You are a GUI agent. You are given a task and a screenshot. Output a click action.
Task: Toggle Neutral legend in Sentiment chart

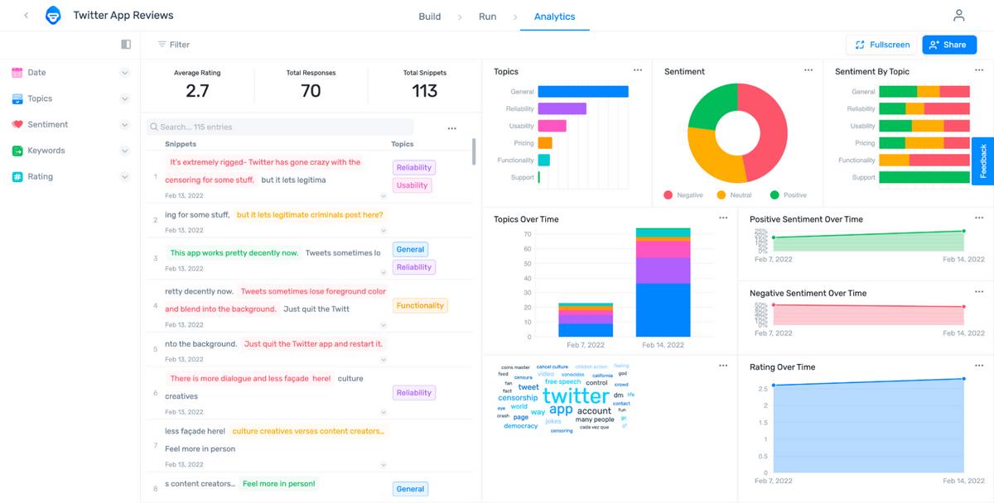[x=734, y=195]
